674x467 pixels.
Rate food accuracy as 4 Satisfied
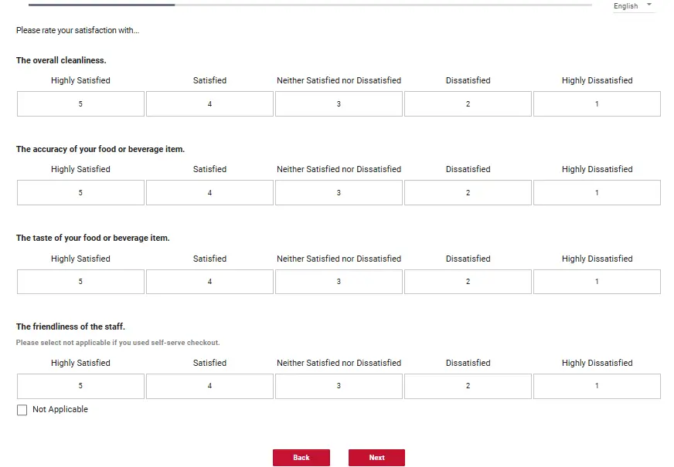click(209, 193)
